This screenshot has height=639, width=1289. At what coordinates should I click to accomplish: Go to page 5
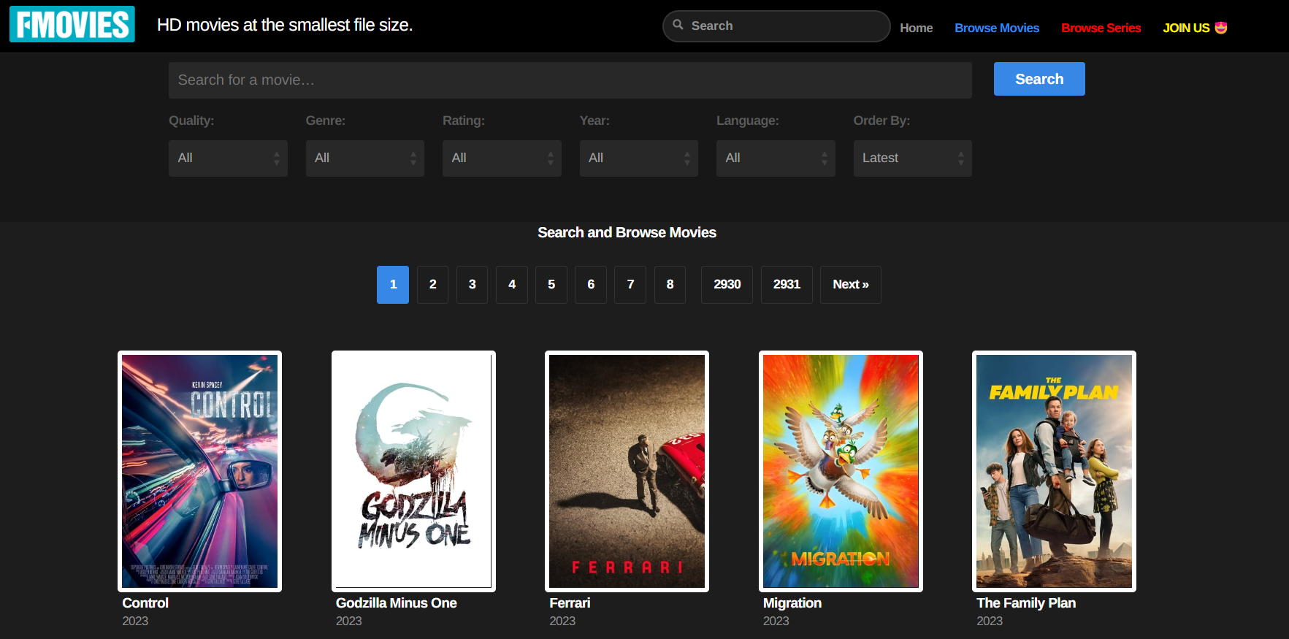551,285
